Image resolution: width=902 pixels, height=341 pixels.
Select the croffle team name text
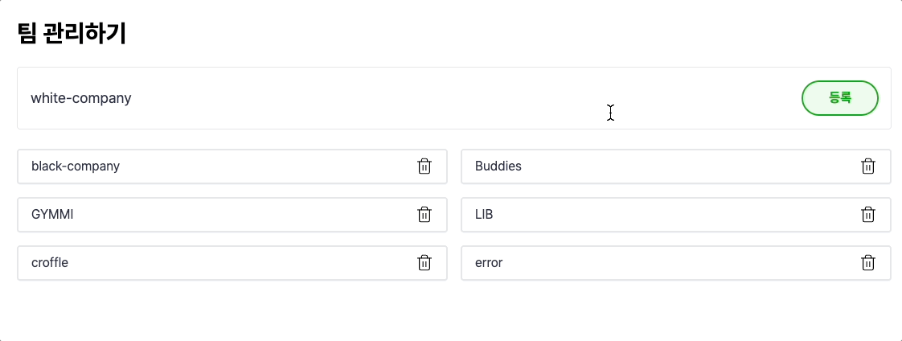click(50, 263)
